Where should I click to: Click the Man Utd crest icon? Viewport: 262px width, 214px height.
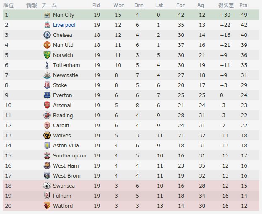[47, 45]
